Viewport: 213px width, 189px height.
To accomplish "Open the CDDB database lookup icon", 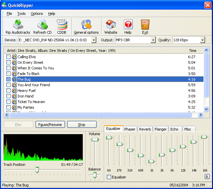I will point(62,24).
